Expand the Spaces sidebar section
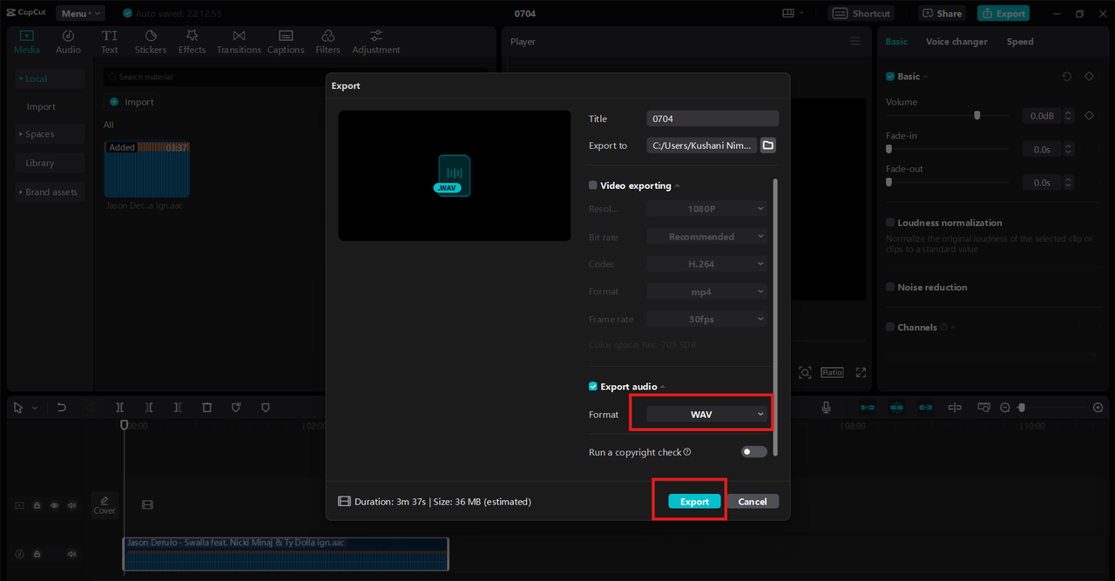The width and height of the screenshot is (1115, 581). click(x=51, y=134)
